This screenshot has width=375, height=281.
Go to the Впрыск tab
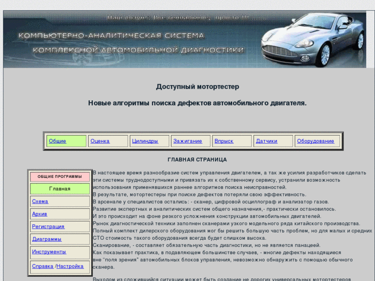[224, 141]
